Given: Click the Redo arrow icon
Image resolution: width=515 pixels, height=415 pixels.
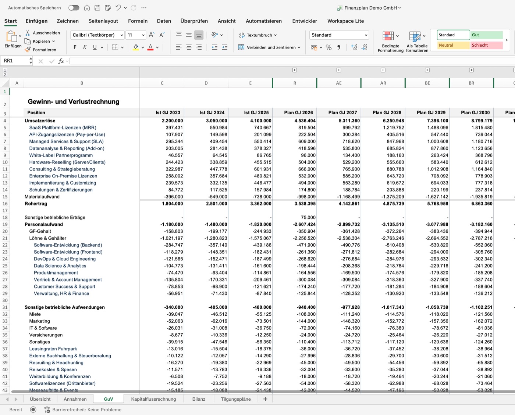Looking at the screenshot, I should tap(134, 8).
